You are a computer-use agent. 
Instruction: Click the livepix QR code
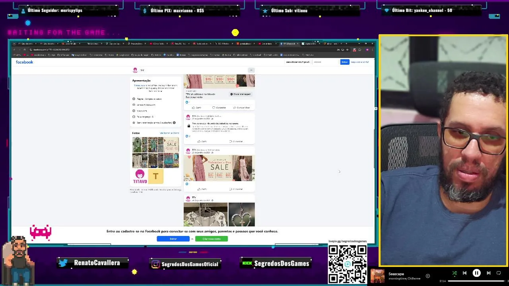(x=348, y=264)
